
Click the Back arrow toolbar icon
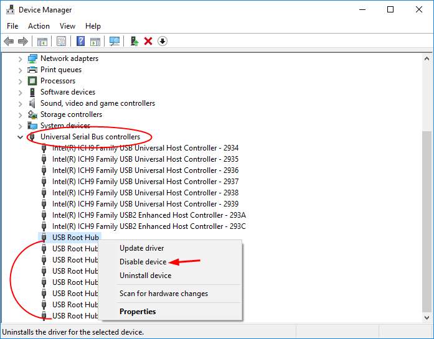pyautogui.click(x=9, y=41)
